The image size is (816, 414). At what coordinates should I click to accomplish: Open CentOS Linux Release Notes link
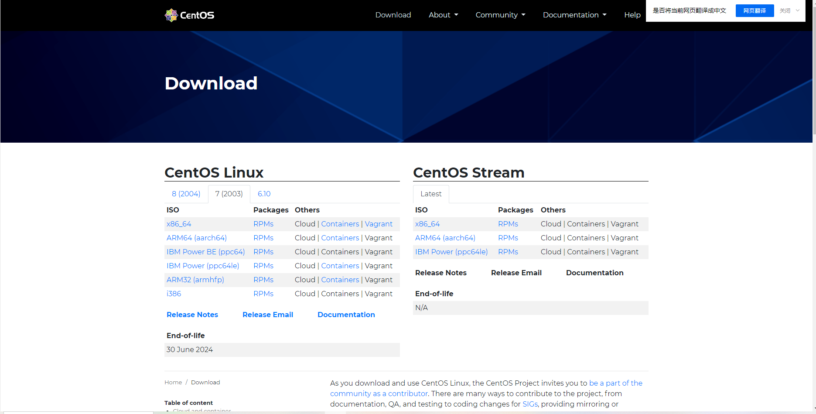[192, 315]
